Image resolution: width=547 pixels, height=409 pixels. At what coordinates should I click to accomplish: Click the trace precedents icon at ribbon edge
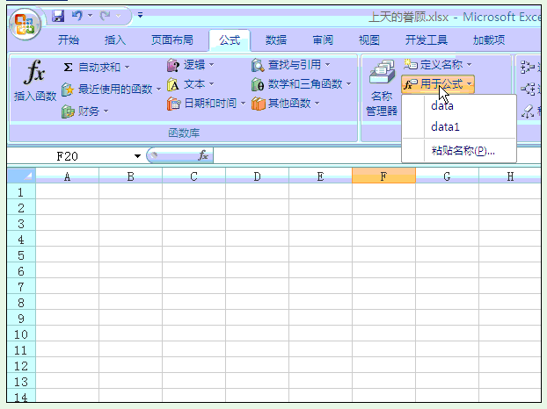click(528, 68)
